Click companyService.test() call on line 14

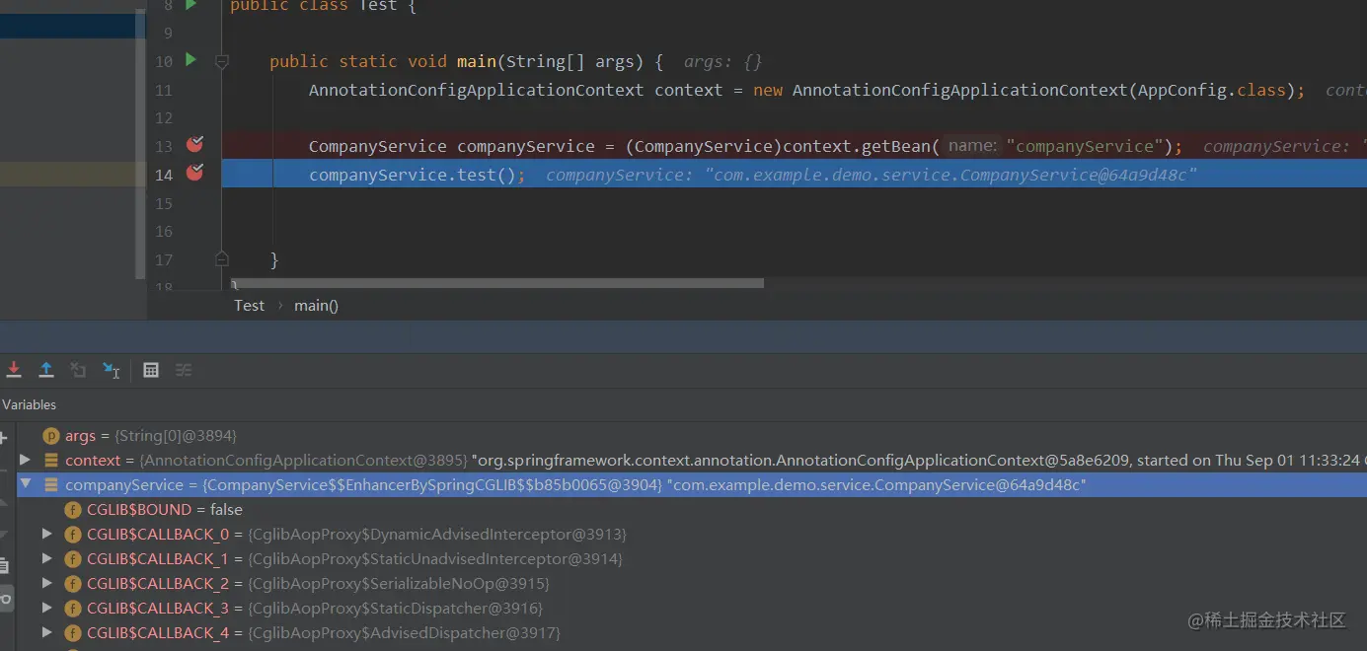(418, 175)
